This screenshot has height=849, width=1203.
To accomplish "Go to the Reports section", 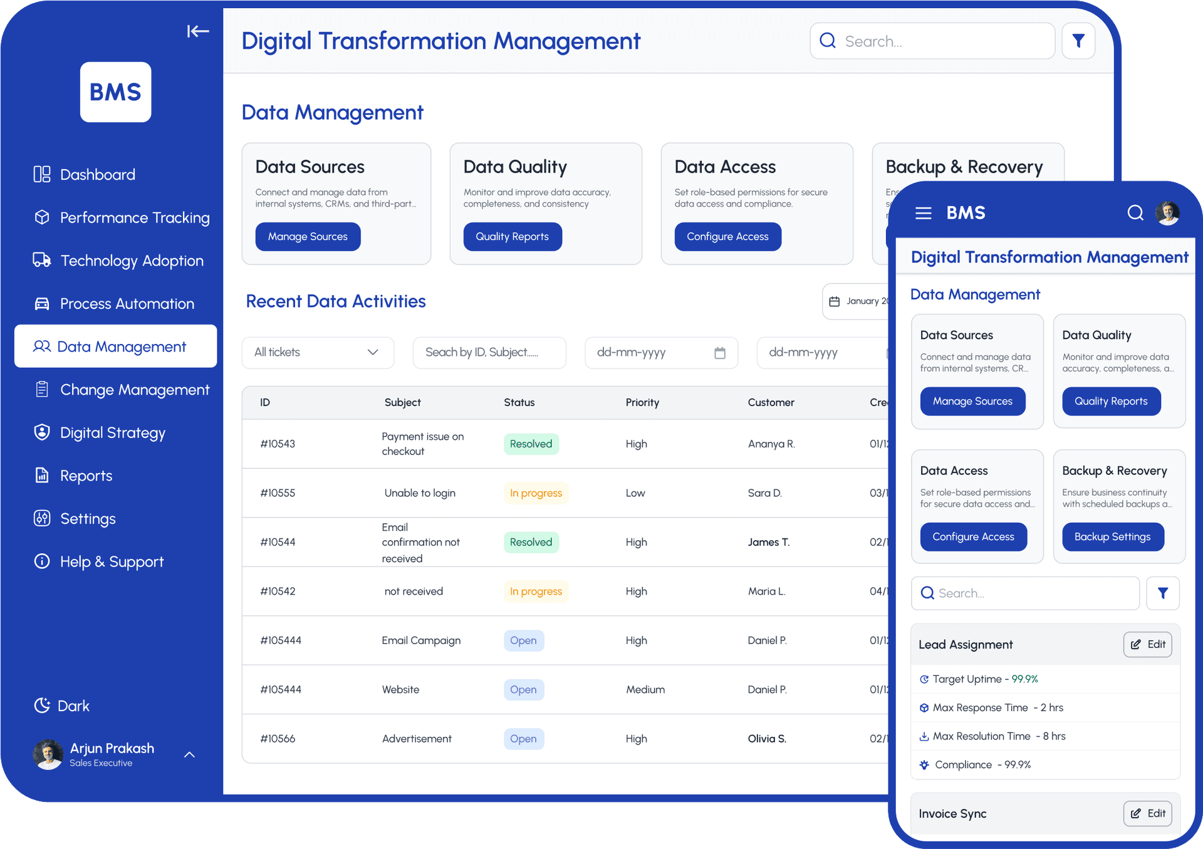I will pyautogui.click(x=86, y=475).
